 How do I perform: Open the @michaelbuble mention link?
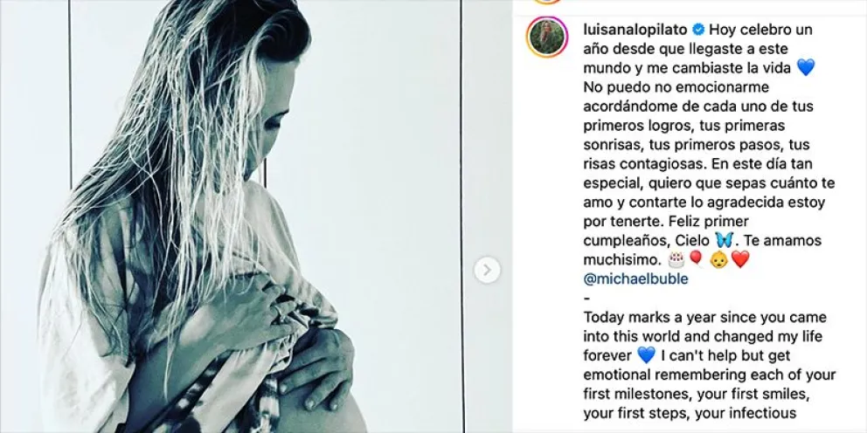click(636, 278)
